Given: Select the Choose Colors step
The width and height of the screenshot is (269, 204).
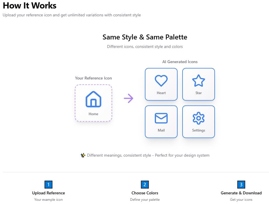Looking at the screenshot, I should pyautogui.click(x=145, y=193).
